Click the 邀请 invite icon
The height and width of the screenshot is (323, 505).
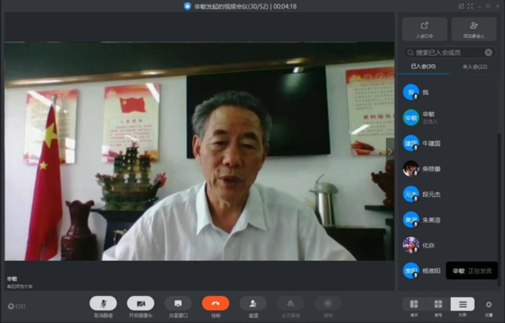(x=253, y=304)
